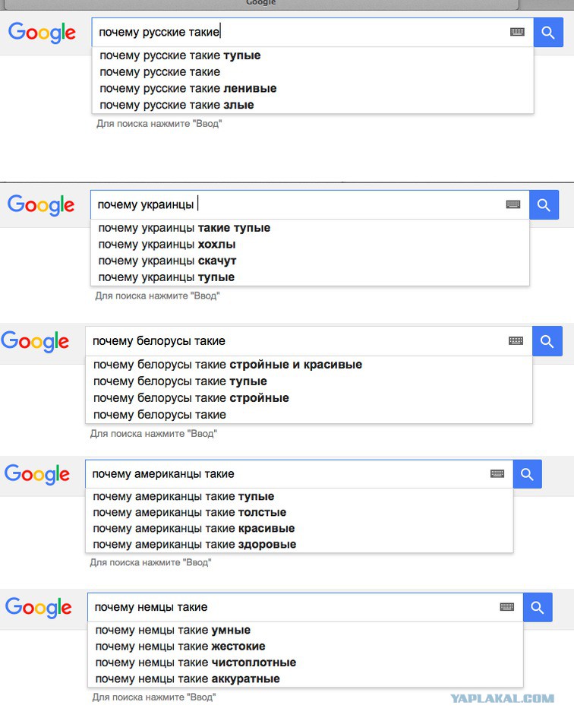The height and width of the screenshot is (721, 574).
Task: Open the virtual keyboard in the американцы search box
Action: coord(497,473)
